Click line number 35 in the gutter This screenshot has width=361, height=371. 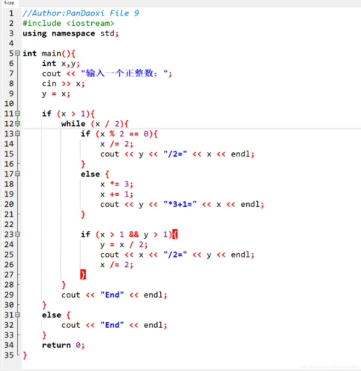click(9, 355)
